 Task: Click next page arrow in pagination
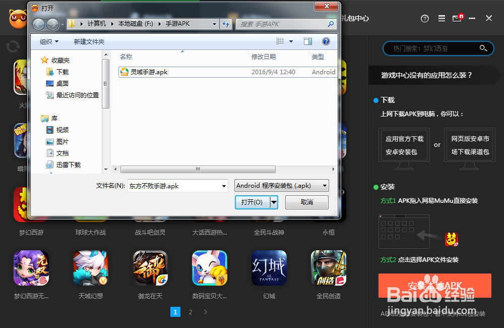pos(206,312)
